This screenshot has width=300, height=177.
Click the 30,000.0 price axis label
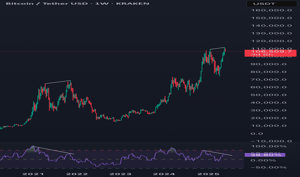(x=269, y=110)
